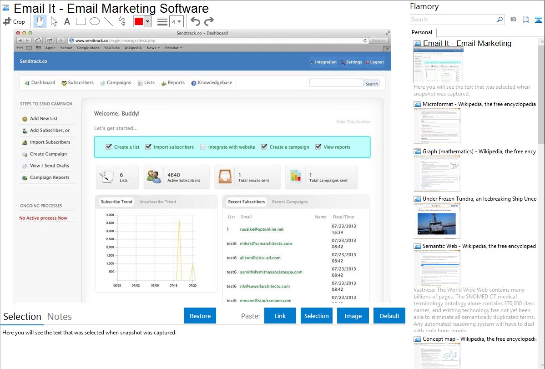Click the Flamory search field

pyautogui.click(x=453, y=20)
